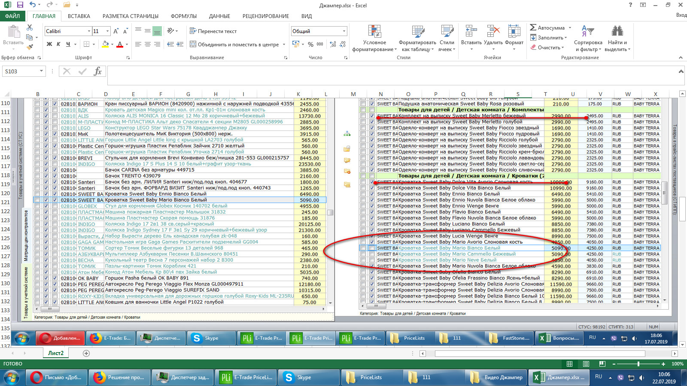
Task: Increase font size with large A icon
Action: 116,31
